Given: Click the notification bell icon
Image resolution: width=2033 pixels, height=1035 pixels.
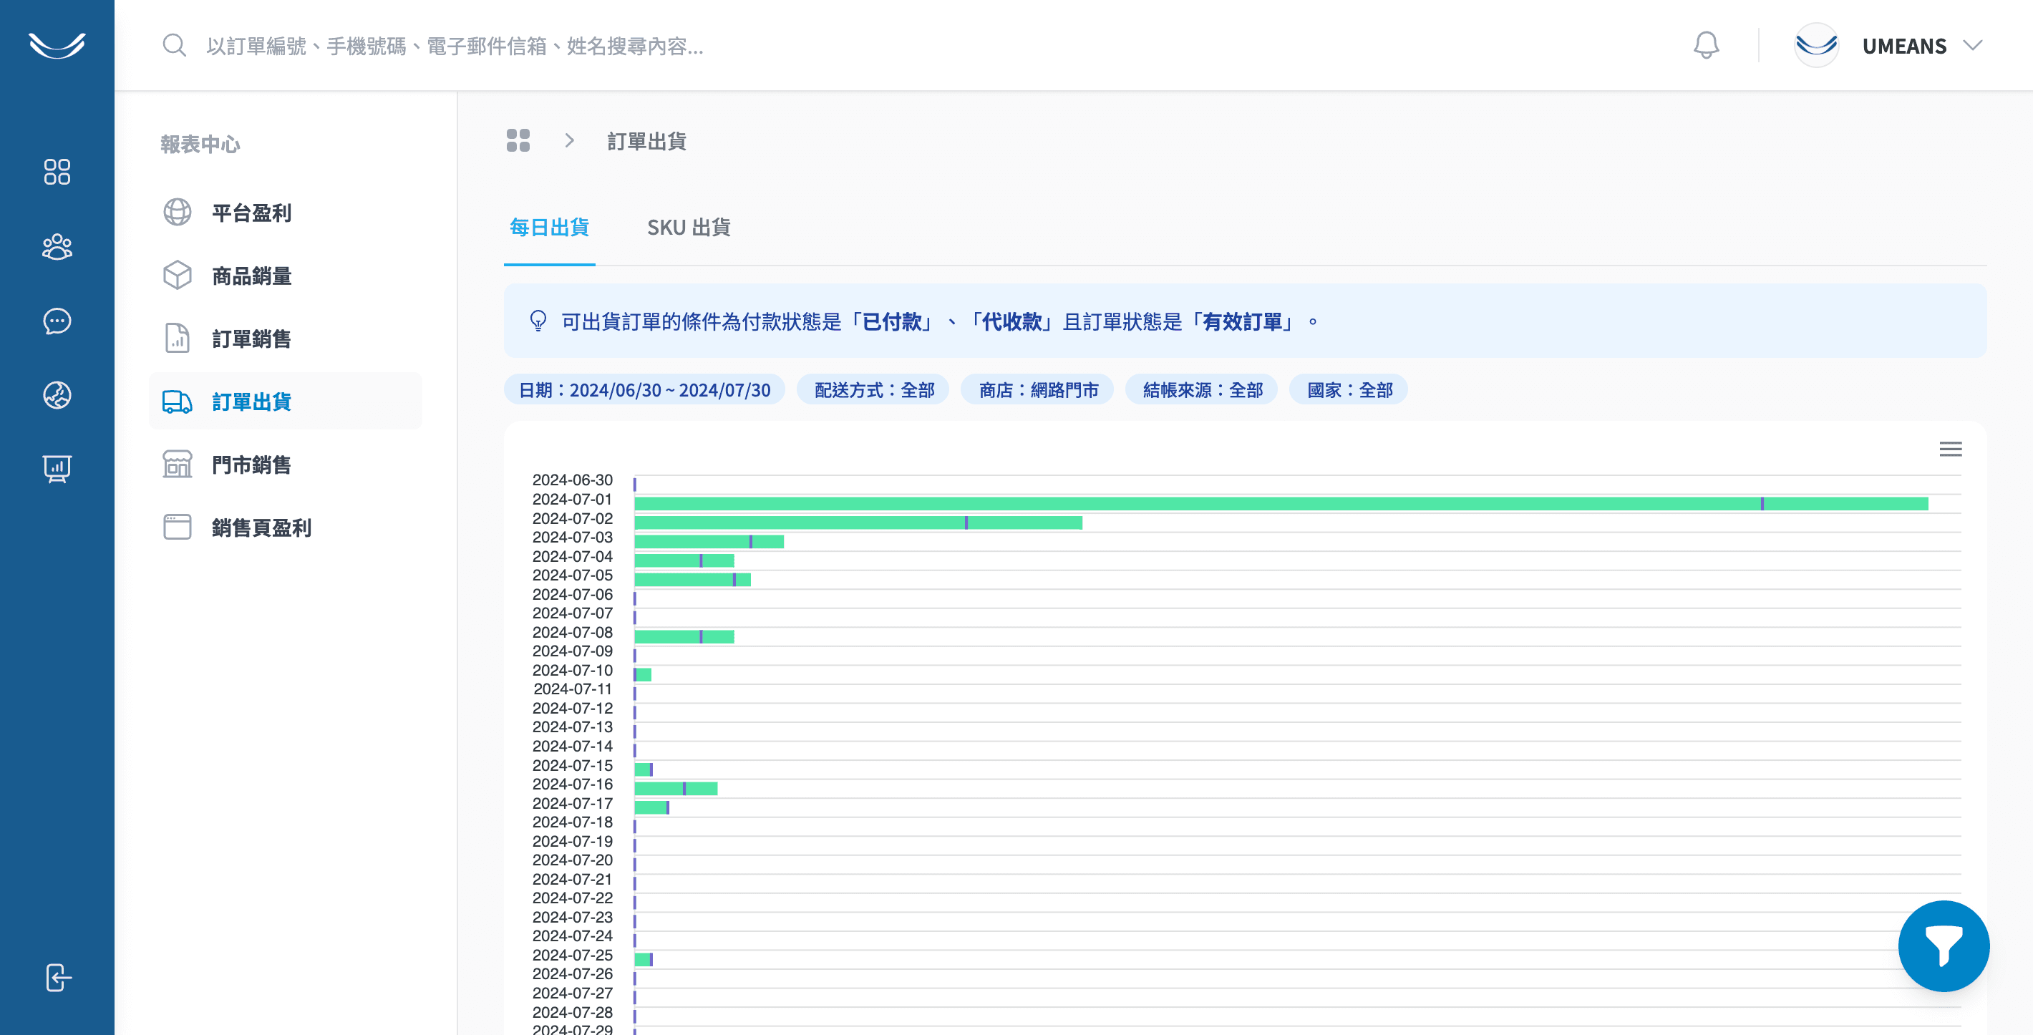Looking at the screenshot, I should 1705,45.
